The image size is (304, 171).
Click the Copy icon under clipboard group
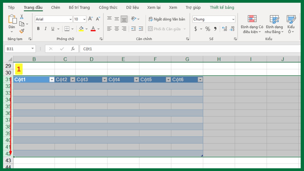coord(22,23)
